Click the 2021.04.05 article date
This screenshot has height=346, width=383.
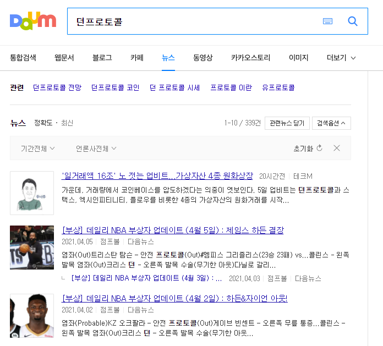[77, 241]
